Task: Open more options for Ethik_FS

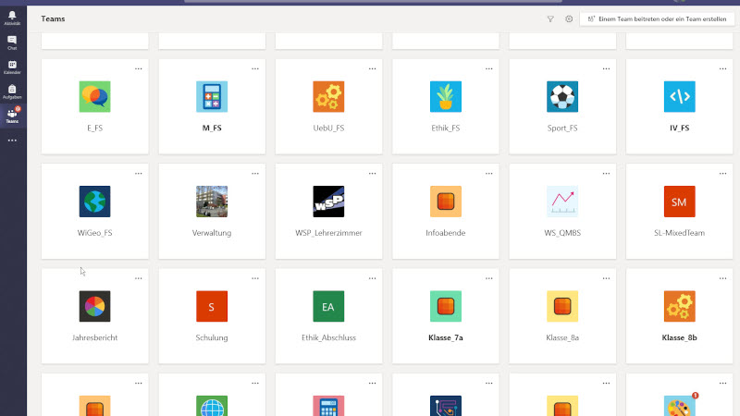Action: pos(489,68)
